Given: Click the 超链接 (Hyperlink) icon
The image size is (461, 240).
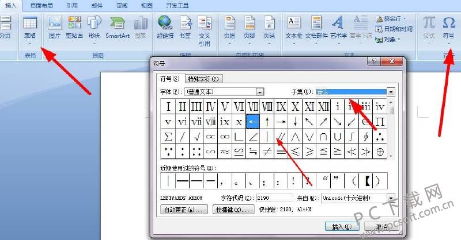Looking at the screenshot, I should (x=166, y=28).
